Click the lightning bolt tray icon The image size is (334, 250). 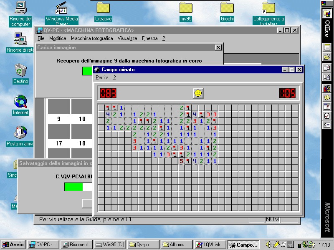[x=276, y=245]
